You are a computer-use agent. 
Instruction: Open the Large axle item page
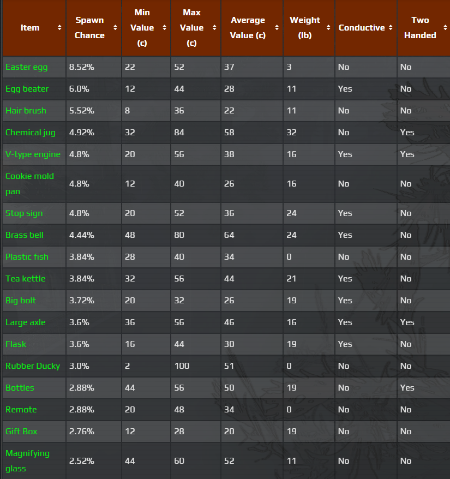26,322
